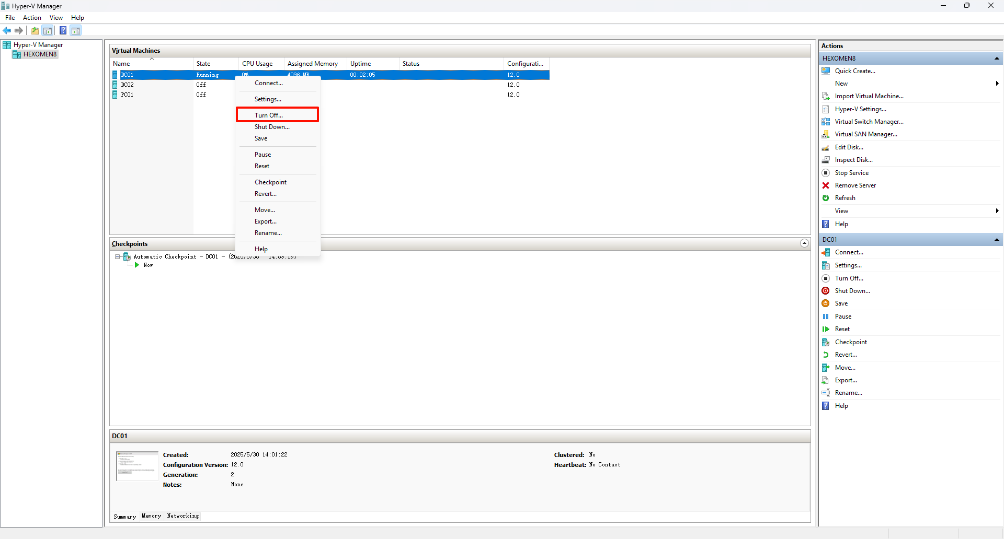Viewport: 1004px width, 539px height.
Task: Click the Stop Service icon
Action: click(x=826, y=173)
